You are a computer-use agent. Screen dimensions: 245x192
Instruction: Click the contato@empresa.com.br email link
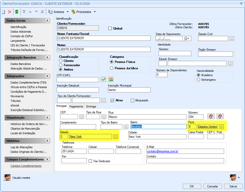162,151
